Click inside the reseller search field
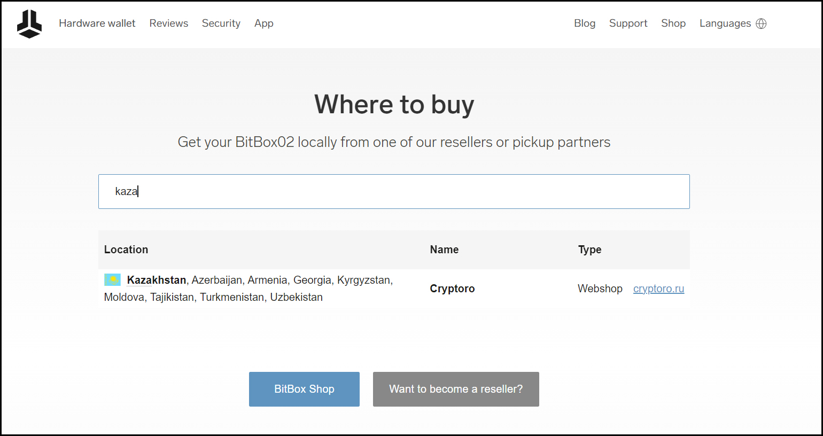823x436 pixels. pos(394,191)
